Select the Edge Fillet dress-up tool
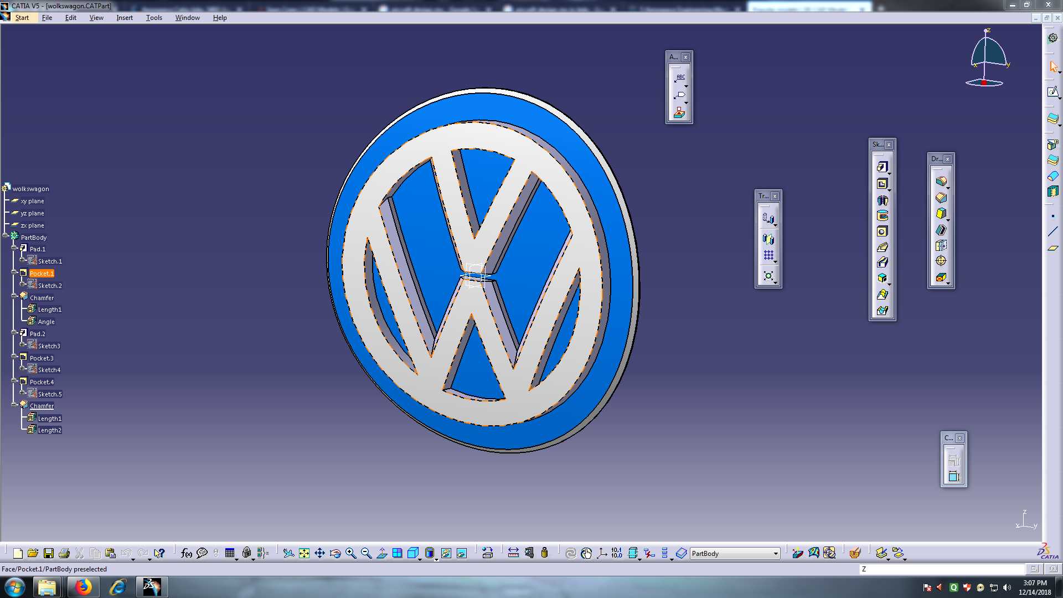The height and width of the screenshot is (598, 1063). pyautogui.click(x=941, y=181)
